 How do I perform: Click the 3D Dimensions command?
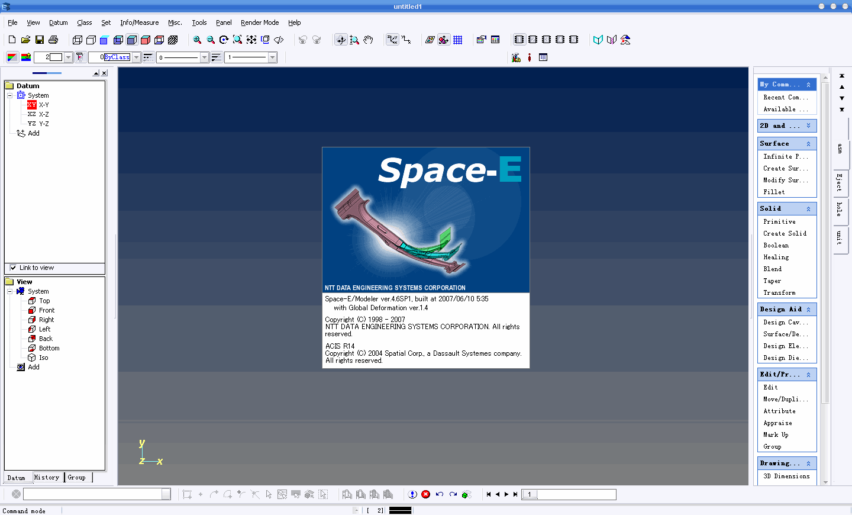[786, 476]
